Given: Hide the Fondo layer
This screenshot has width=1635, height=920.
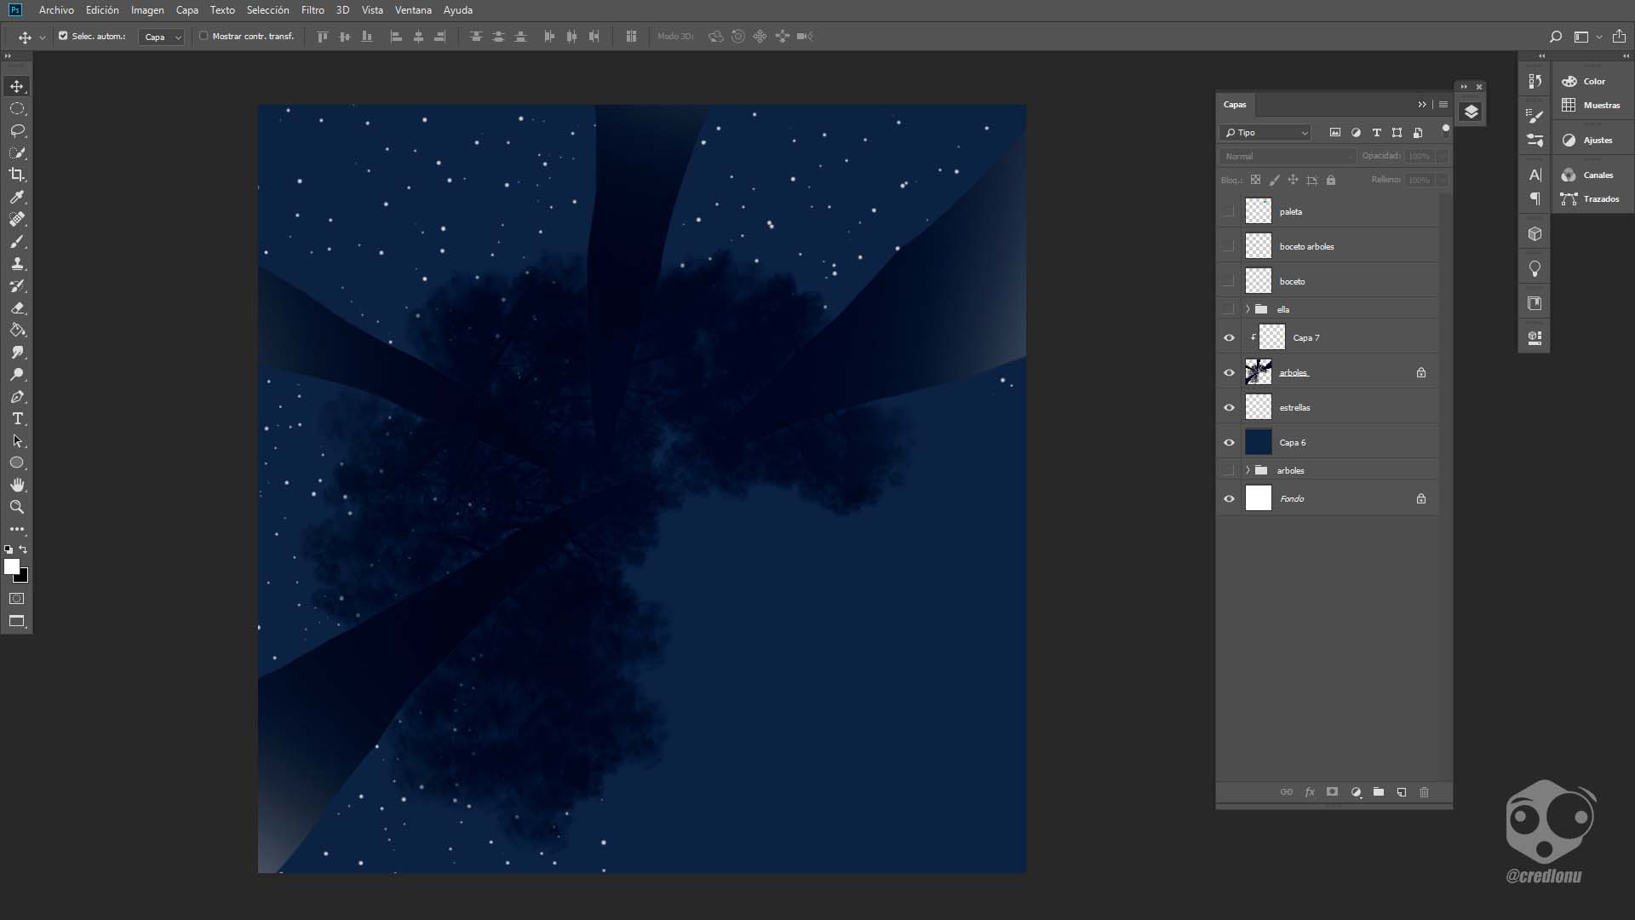Looking at the screenshot, I should (x=1229, y=499).
